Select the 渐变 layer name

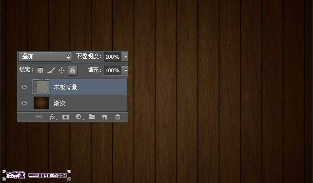pyautogui.click(x=59, y=103)
